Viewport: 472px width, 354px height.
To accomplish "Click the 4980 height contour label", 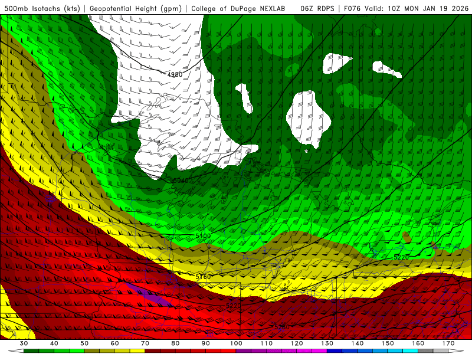I will (x=175, y=74).
